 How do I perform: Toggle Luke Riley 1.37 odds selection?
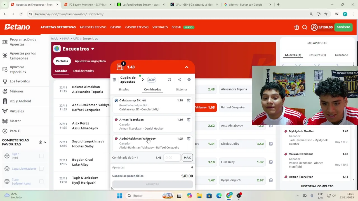(242, 162)
